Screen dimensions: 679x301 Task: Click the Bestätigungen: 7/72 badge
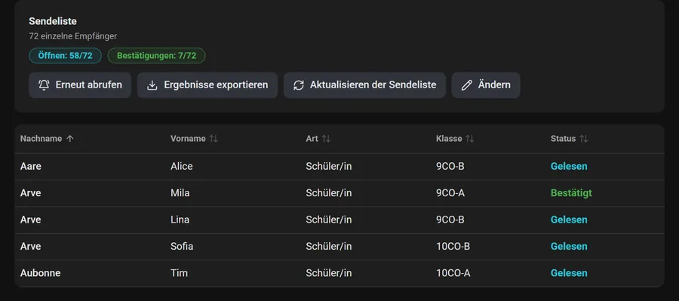click(156, 56)
